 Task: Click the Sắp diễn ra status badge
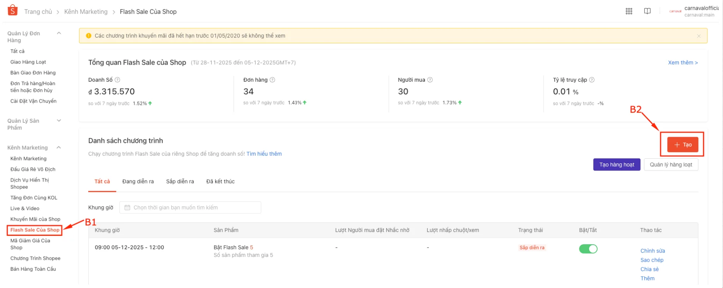tap(532, 248)
